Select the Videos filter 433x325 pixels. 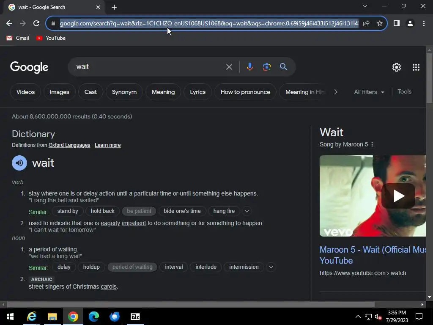25,92
